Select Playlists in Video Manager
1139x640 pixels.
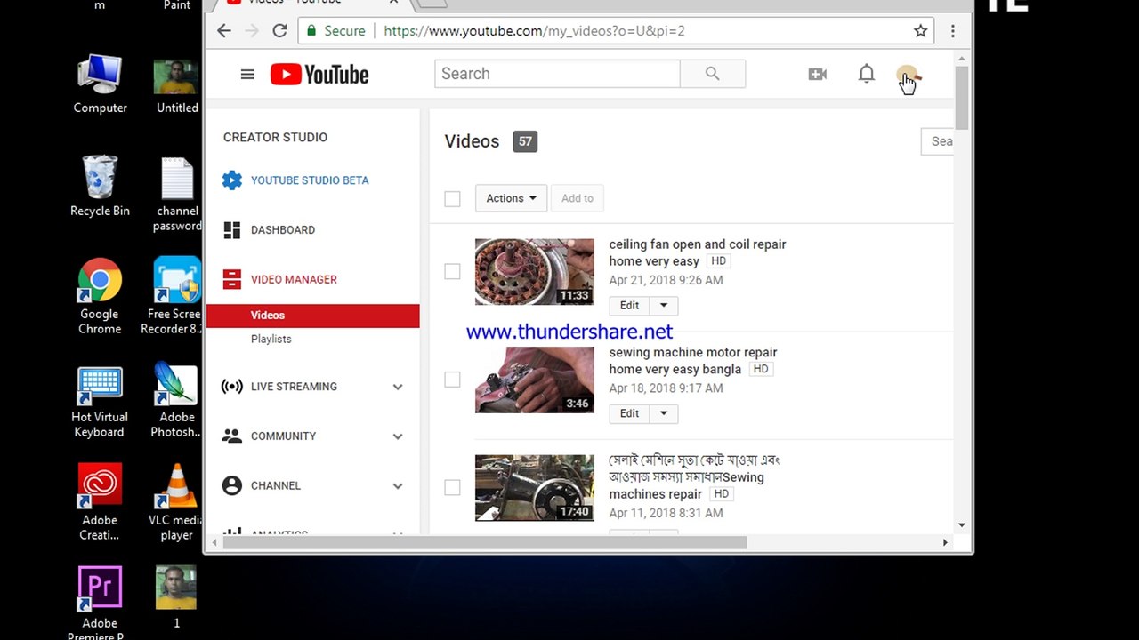tap(271, 339)
